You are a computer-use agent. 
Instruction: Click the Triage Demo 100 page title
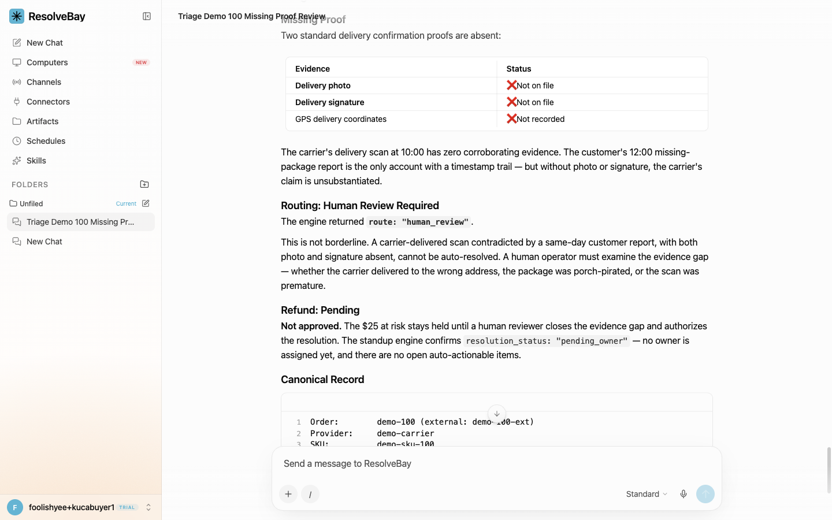pyautogui.click(x=252, y=16)
